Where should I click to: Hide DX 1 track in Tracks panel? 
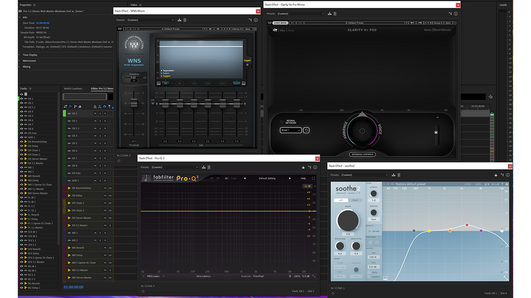pyautogui.click(x=22, y=99)
